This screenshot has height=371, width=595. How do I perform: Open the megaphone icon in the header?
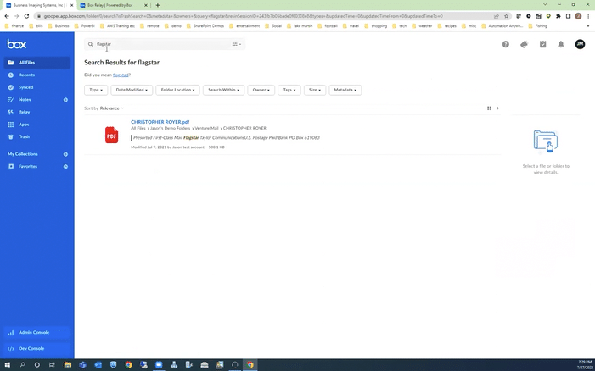524,44
